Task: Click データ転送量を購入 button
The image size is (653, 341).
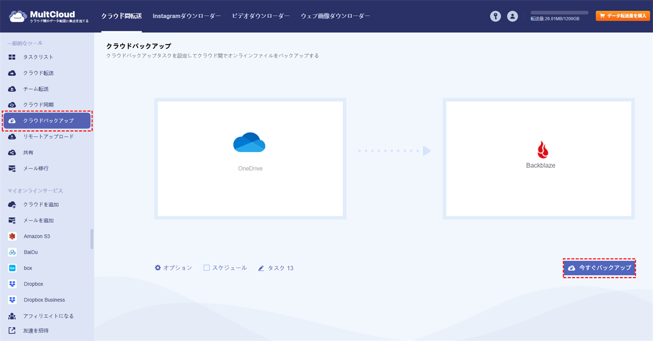Action: 623,16
